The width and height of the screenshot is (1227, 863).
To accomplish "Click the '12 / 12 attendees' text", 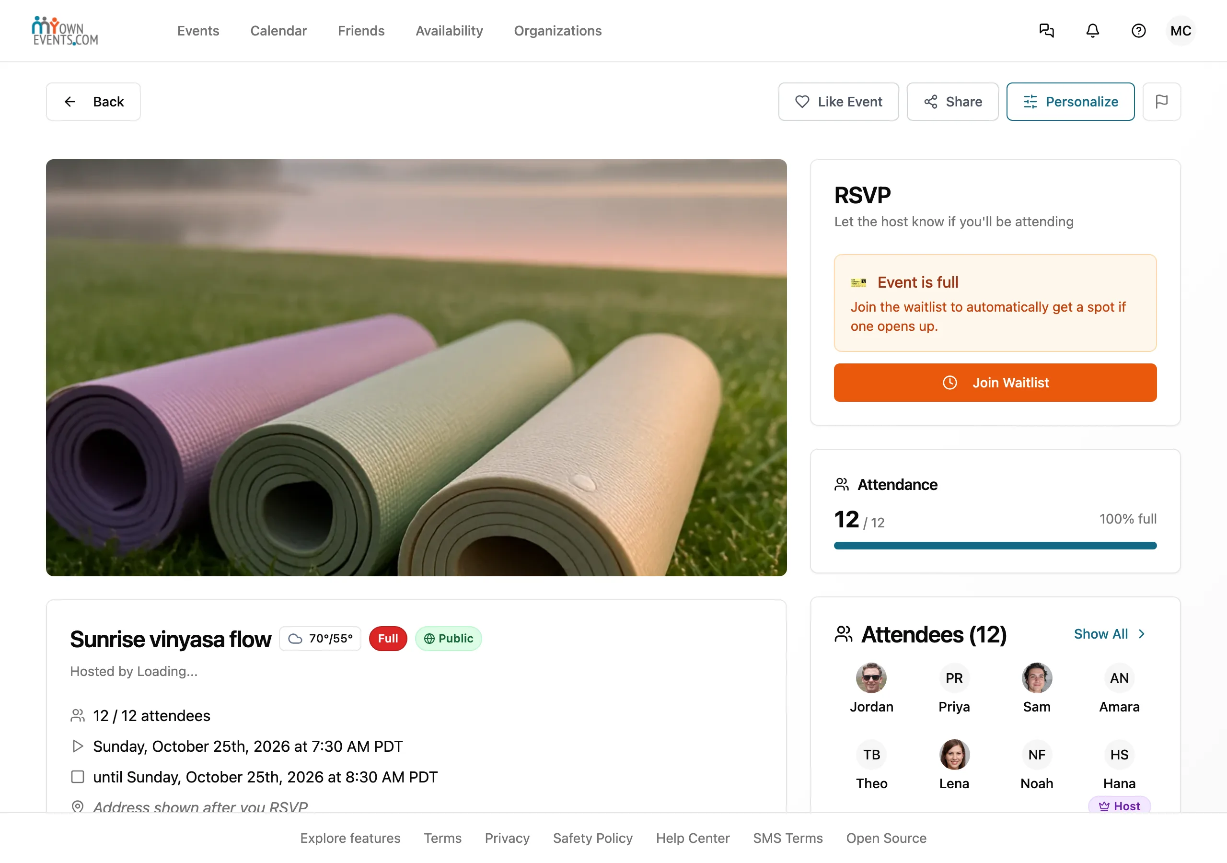I will pyautogui.click(x=152, y=715).
